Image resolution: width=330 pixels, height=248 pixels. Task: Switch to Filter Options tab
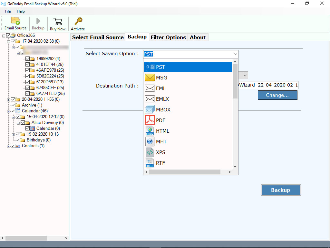click(x=168, y=37)
